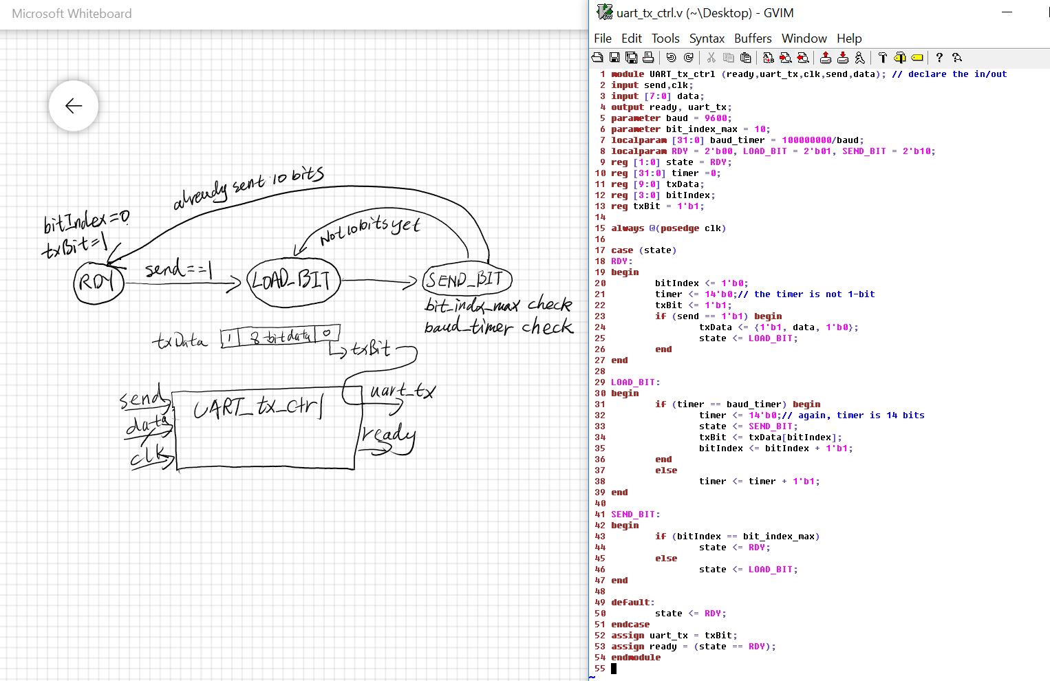The height and width of the screenshot is (681, 1050).
Task: Click the Jump to Tag yellow icon
Action: [917, 58]
